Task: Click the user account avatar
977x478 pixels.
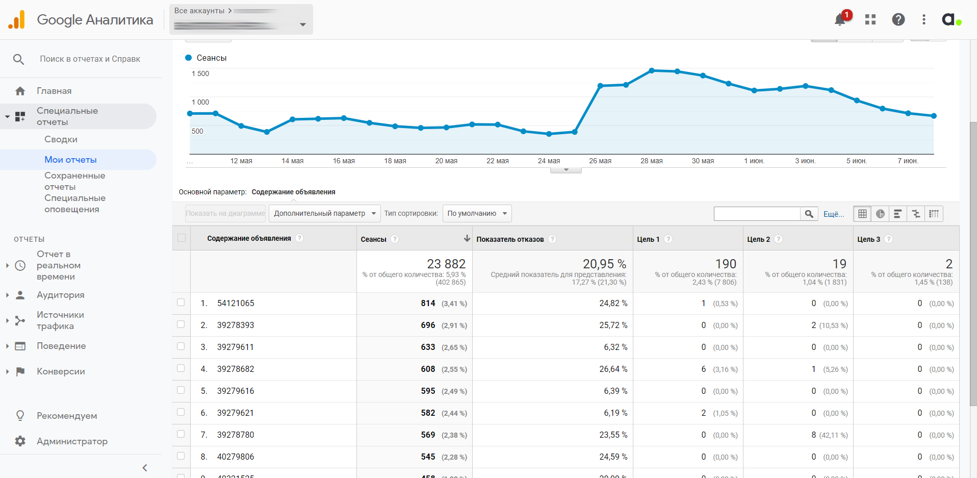Action: coord(952,19)
